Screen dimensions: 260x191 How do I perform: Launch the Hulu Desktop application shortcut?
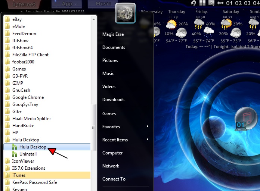(47, 147)
